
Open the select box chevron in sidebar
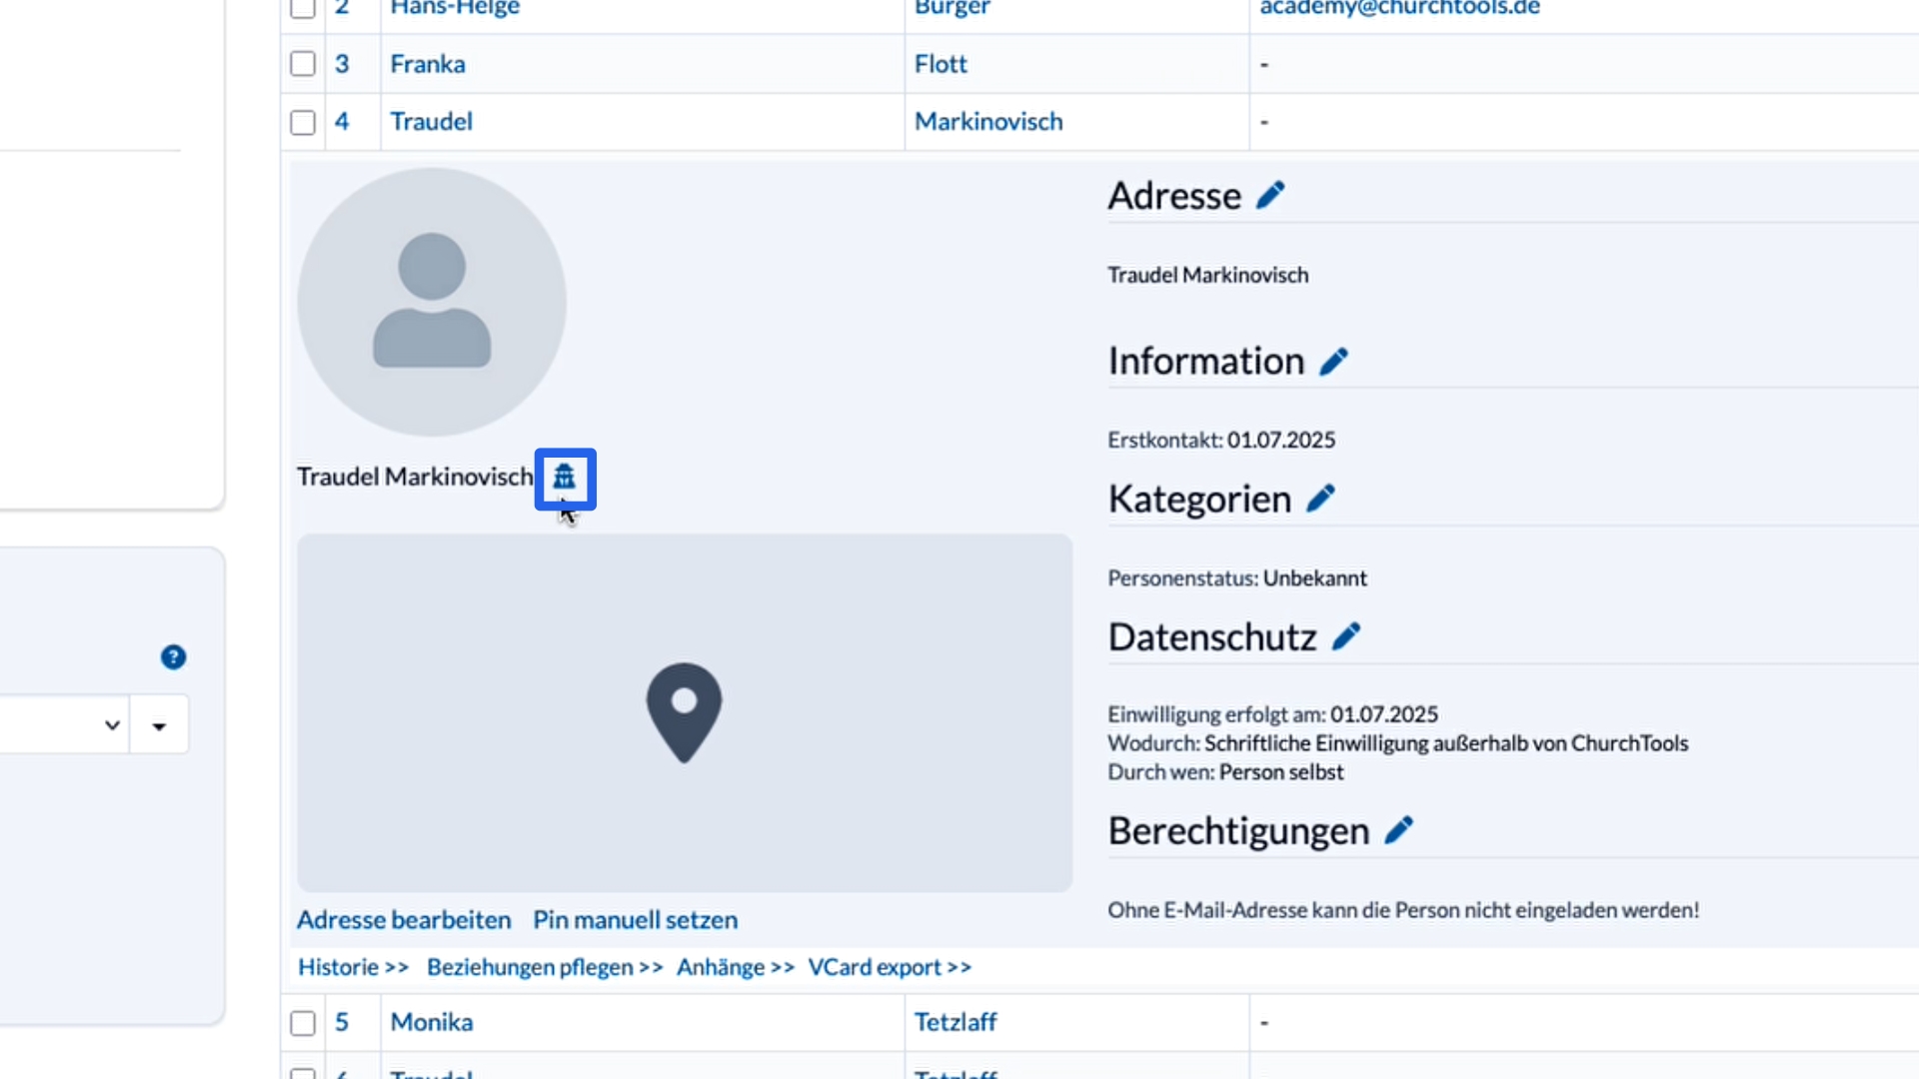[x=112, y=725]
